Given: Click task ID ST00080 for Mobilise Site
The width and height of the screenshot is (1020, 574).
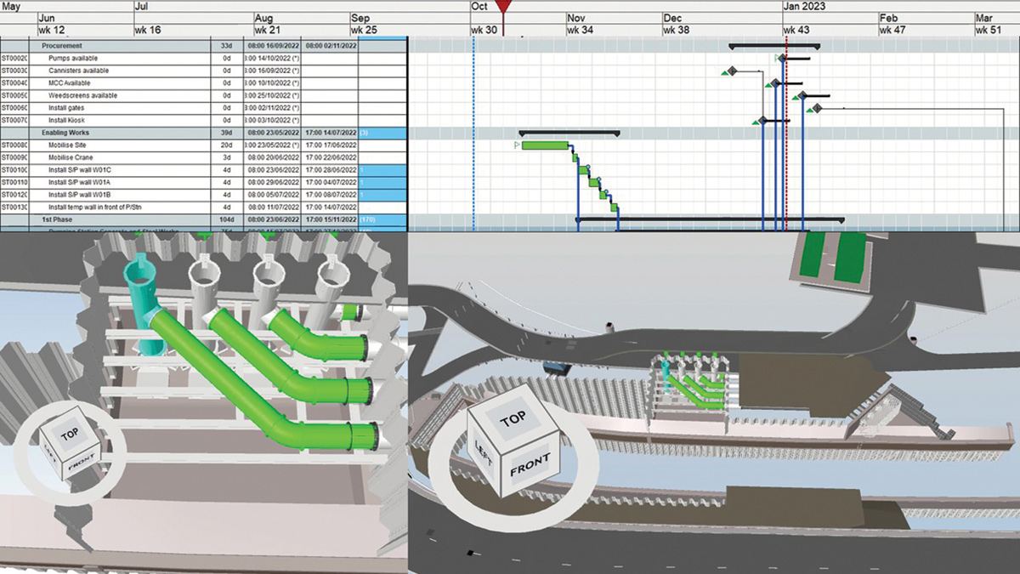Looking at the screenshot, I should click(x=13, y=145).
